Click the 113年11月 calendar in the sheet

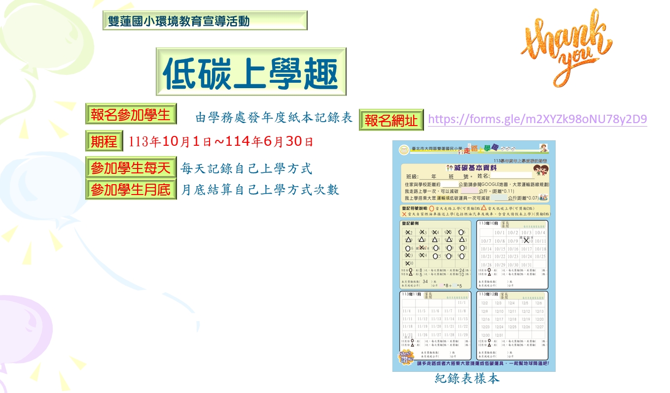click(434, 325)
